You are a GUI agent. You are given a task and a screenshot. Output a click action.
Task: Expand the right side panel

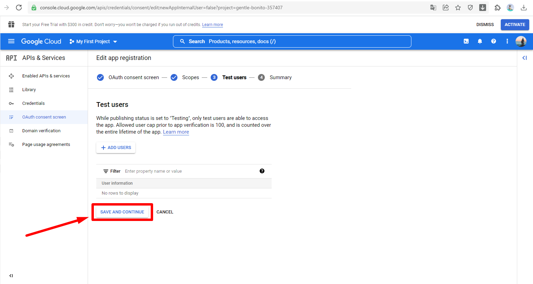524,58
